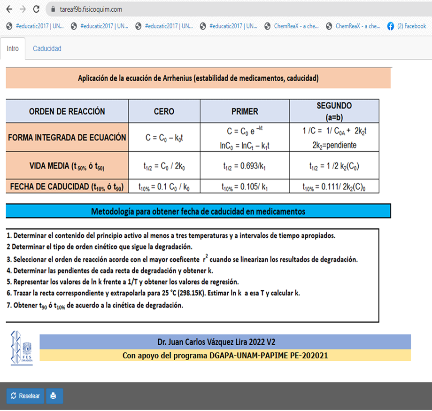Viewport: 432px width, 411px height.
Task: Click the half-life formula t1/2 = C0 / 2k0
Action: tap(164, 166)
